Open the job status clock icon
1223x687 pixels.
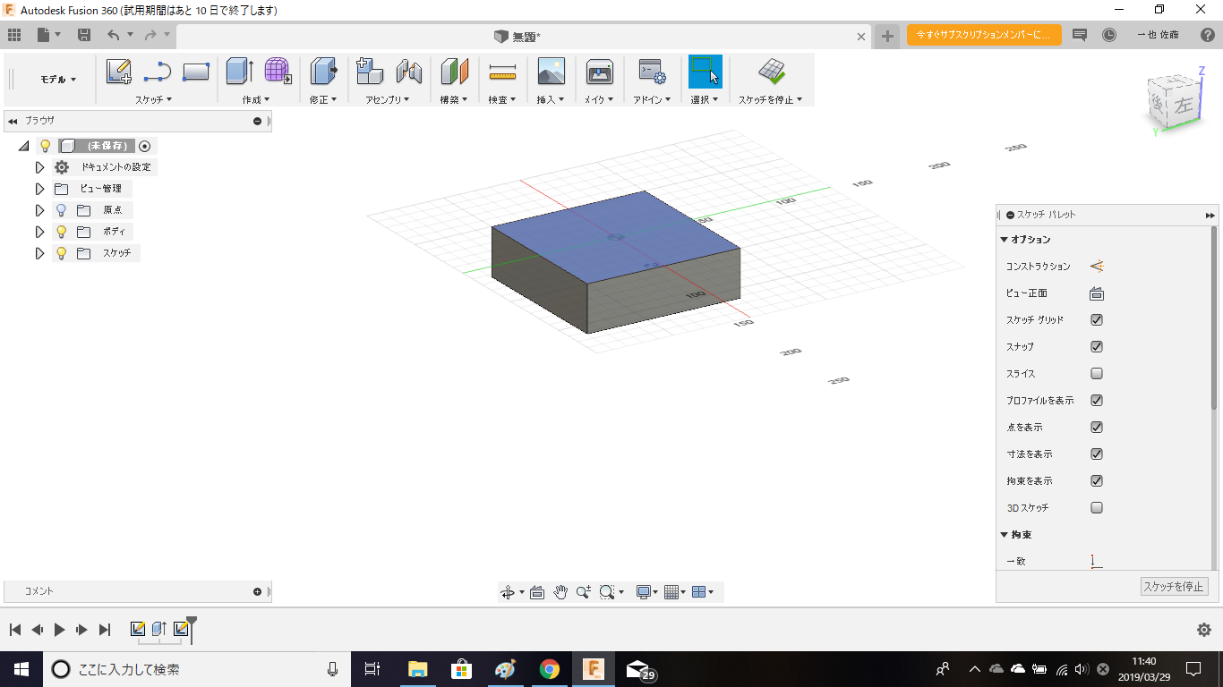pyautogui.click(x=1109, y=35)
